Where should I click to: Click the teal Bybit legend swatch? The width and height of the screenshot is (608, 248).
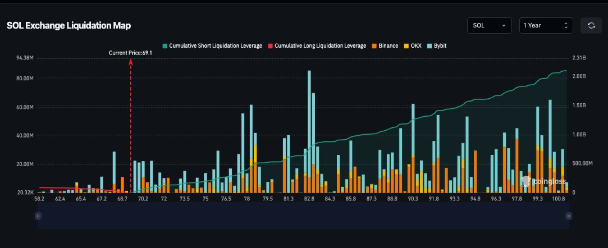tap(429, 45)
